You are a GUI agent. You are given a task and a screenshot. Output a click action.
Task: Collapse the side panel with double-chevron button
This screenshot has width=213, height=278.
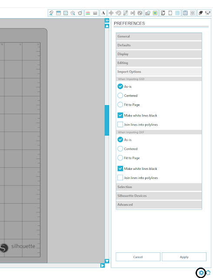tap(107, 20)
